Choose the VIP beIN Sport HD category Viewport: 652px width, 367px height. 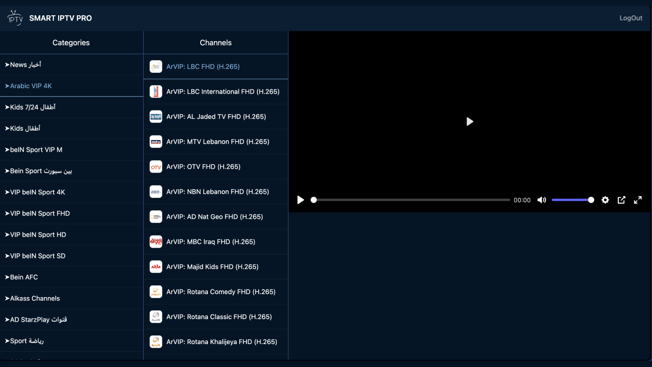(x=72, y=234)
